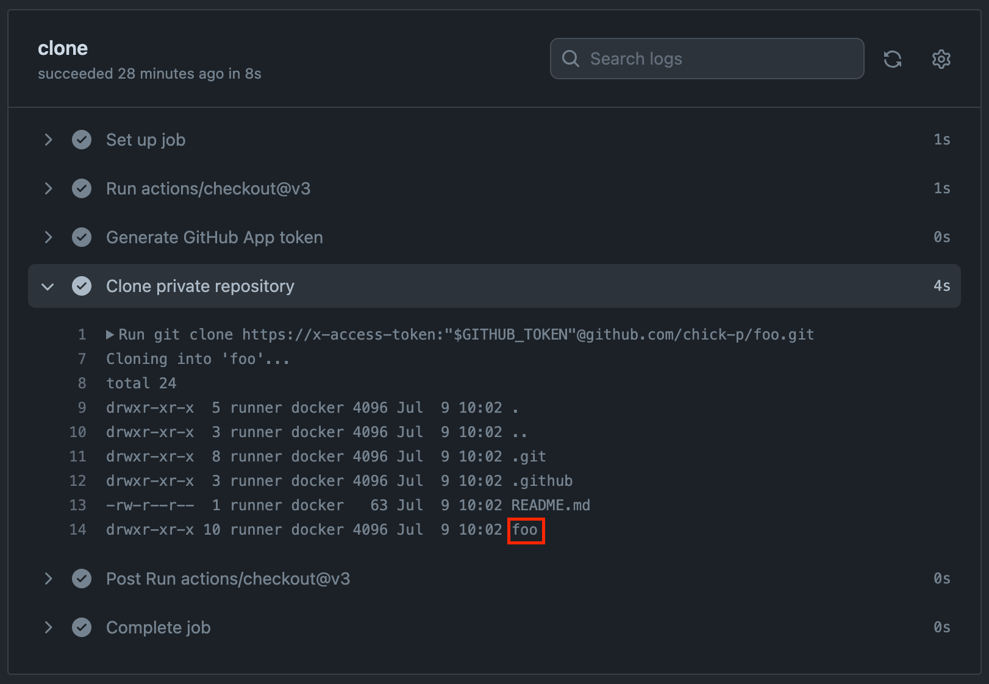Screen dimensions: 989x684
Task: Expand the Generate GitHub App token chevron
Action: [x=48, y=237]
